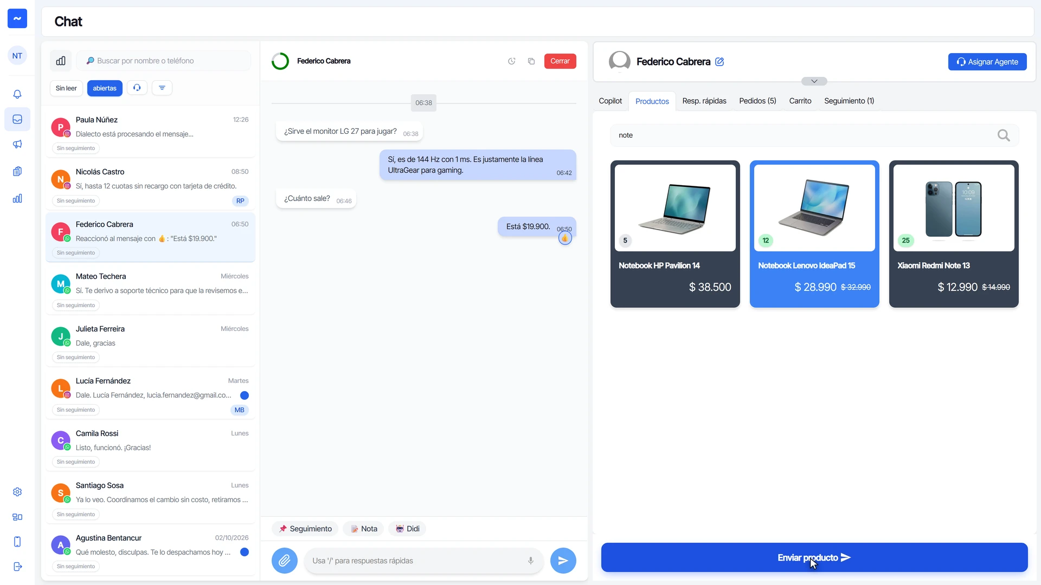Click the stats icon beside search box
Viewport: 1041px width, 585px height.
[61, 61]
